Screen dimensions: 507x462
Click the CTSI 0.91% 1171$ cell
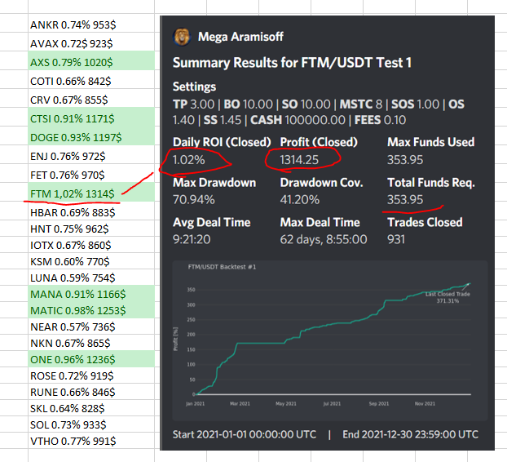pos(91,118)
